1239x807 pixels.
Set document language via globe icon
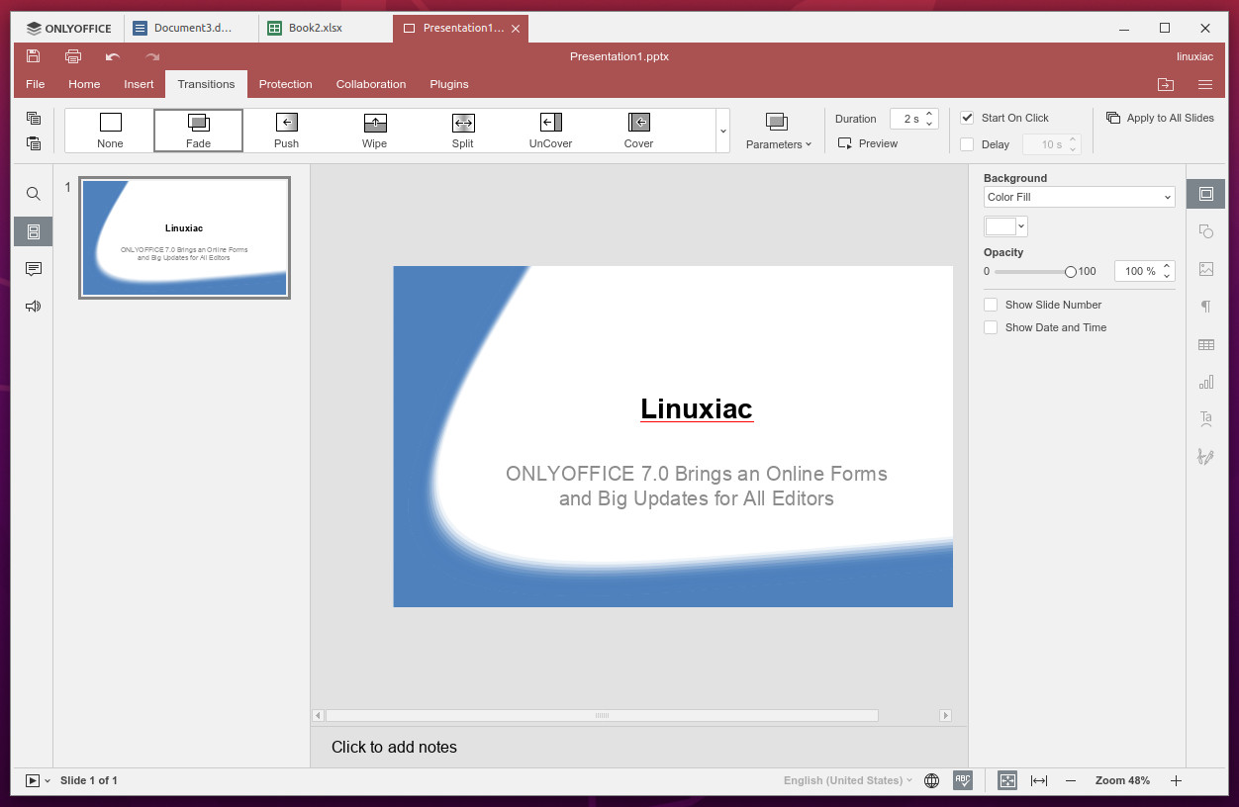(x=931, y=780)
